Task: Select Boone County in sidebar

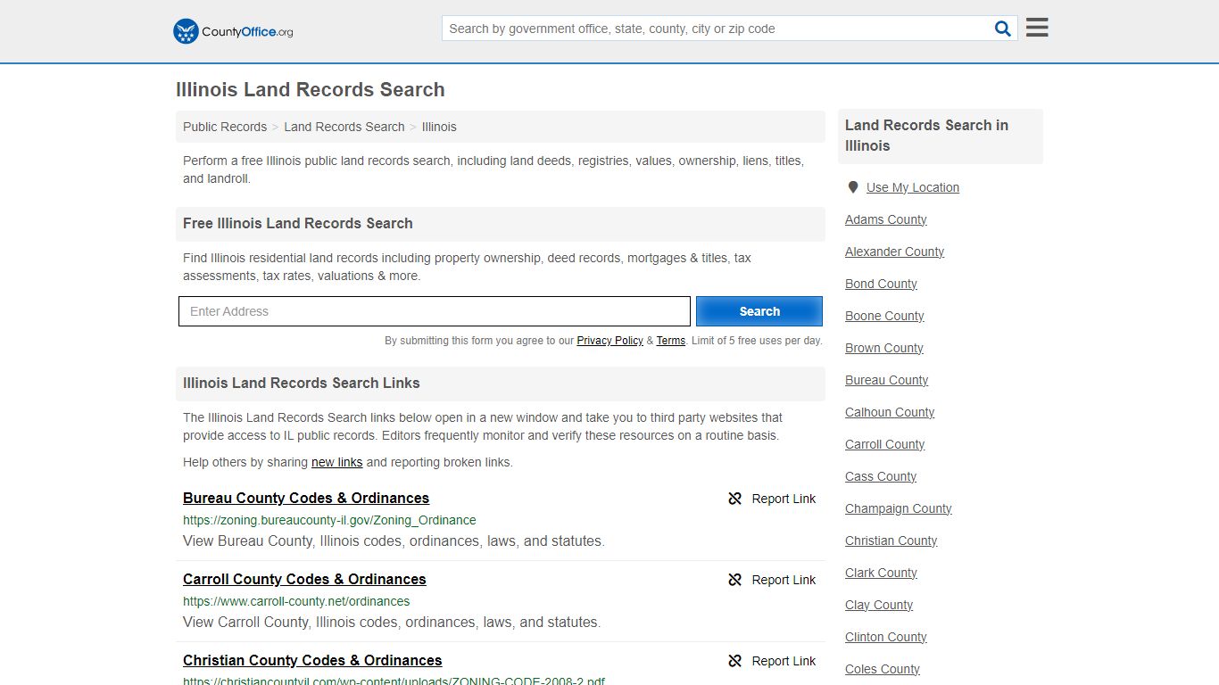Action: coord(884,316)
